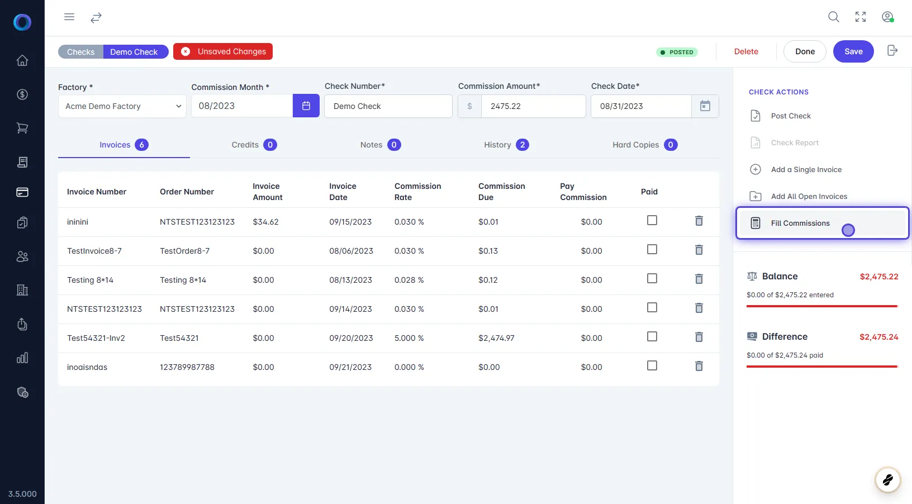Check Paid box for invoice NTSTEST123123123
The width and height of the screenshot is (912, 504).
[x=652, y=307]
